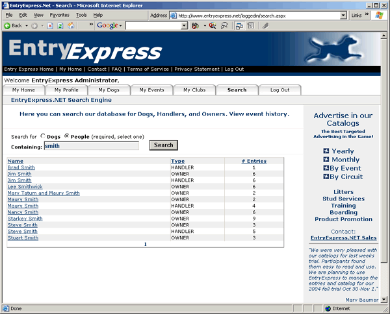Click the Stop loading icon
This screenshot has width=390, height=314.
50,26
